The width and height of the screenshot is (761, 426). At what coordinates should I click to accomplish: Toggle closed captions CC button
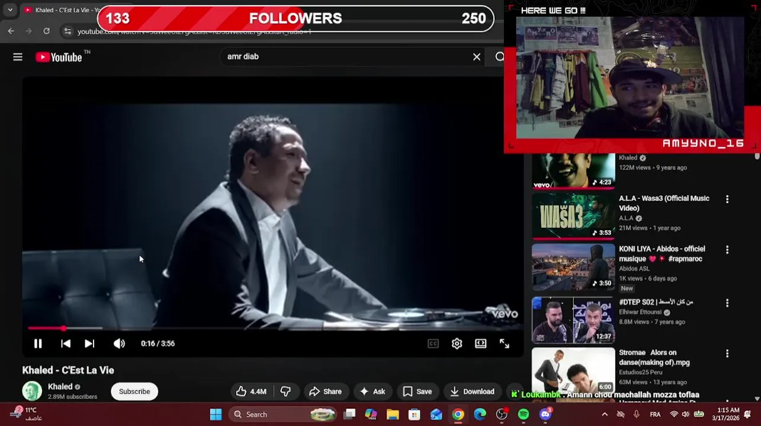click(x=433, y=343)
